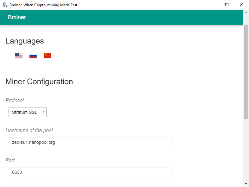Viewport: 249px width, 187px height.
Task: Click the Hostname of the pool label
Action: pos(29,131)
